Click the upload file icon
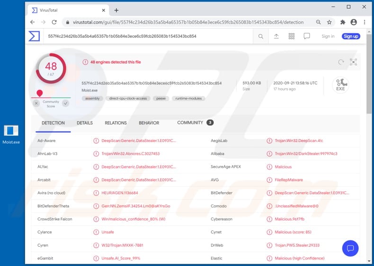The image size is (374, 266). (276, 36)
